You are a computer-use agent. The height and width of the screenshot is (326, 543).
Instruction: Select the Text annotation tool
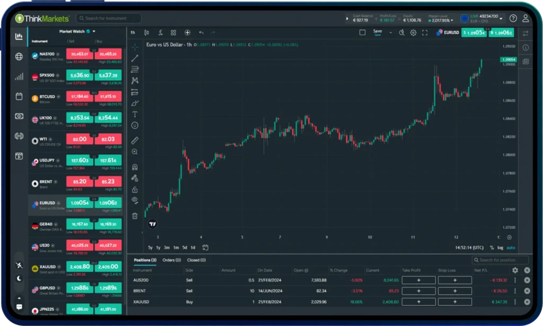[135, 114]
